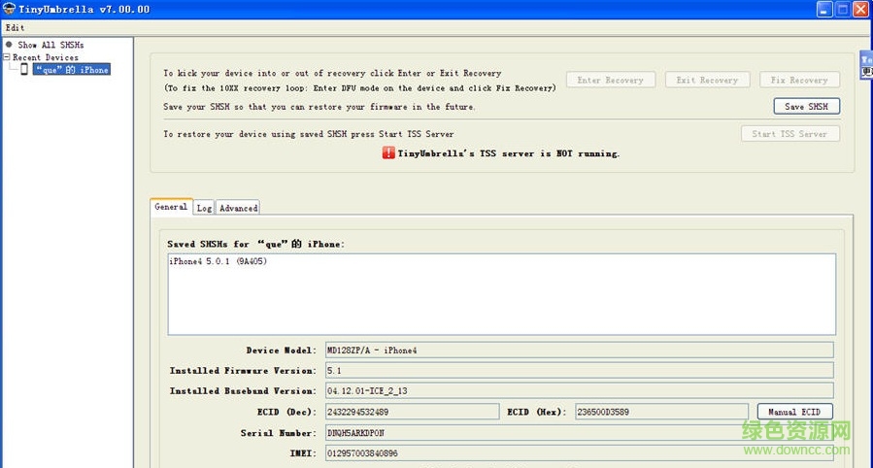The width and height of the screenshot is (873, 468).
Task: Switch to the Log tab
Action: coord(204,208)
